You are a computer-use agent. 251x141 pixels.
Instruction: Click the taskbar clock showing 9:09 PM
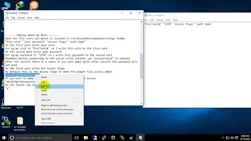245,138
